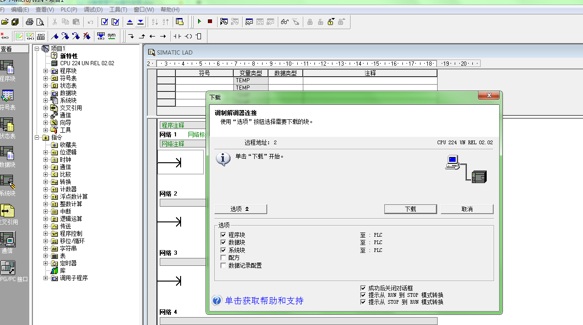Click the Compile toolbar icon
The image size is (583, 325).
[x=105, y=22]
